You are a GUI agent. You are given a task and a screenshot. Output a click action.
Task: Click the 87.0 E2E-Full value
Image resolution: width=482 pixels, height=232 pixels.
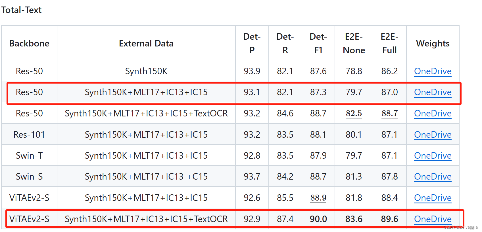click(389, 92)
